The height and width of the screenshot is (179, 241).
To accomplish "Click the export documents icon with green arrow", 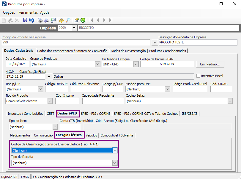I will (53, 20).
